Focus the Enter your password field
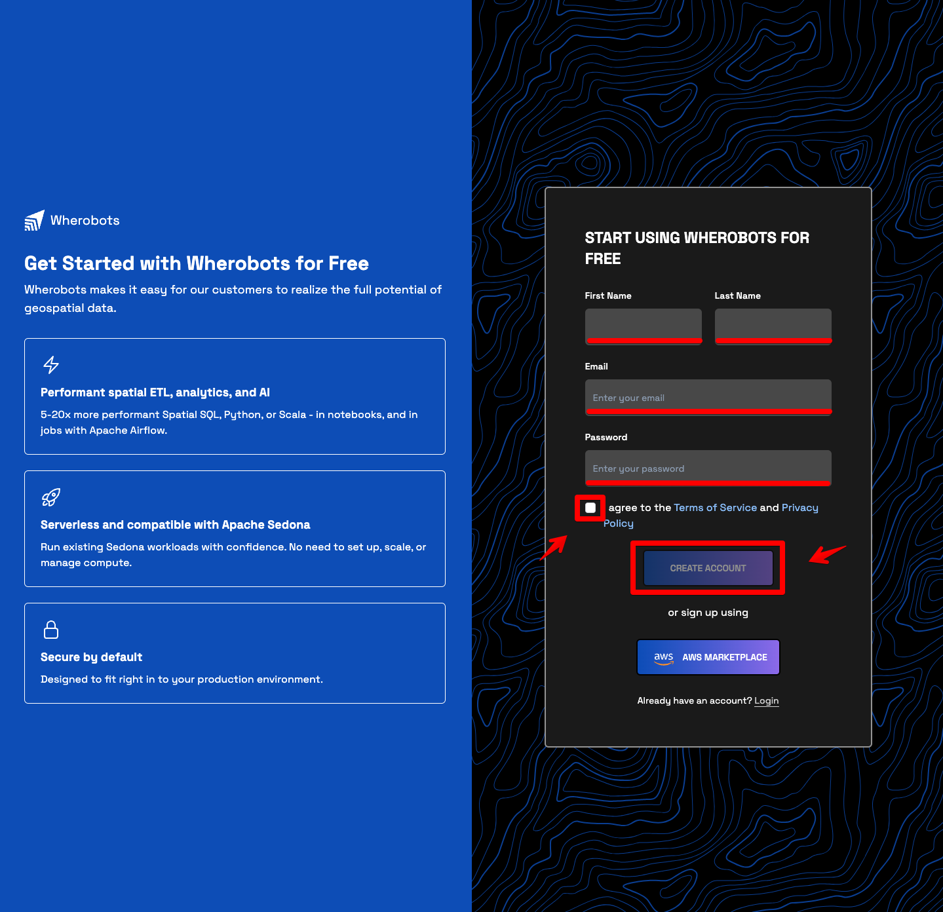The height and width of the screenshot is (912, 943). point(708,468)
